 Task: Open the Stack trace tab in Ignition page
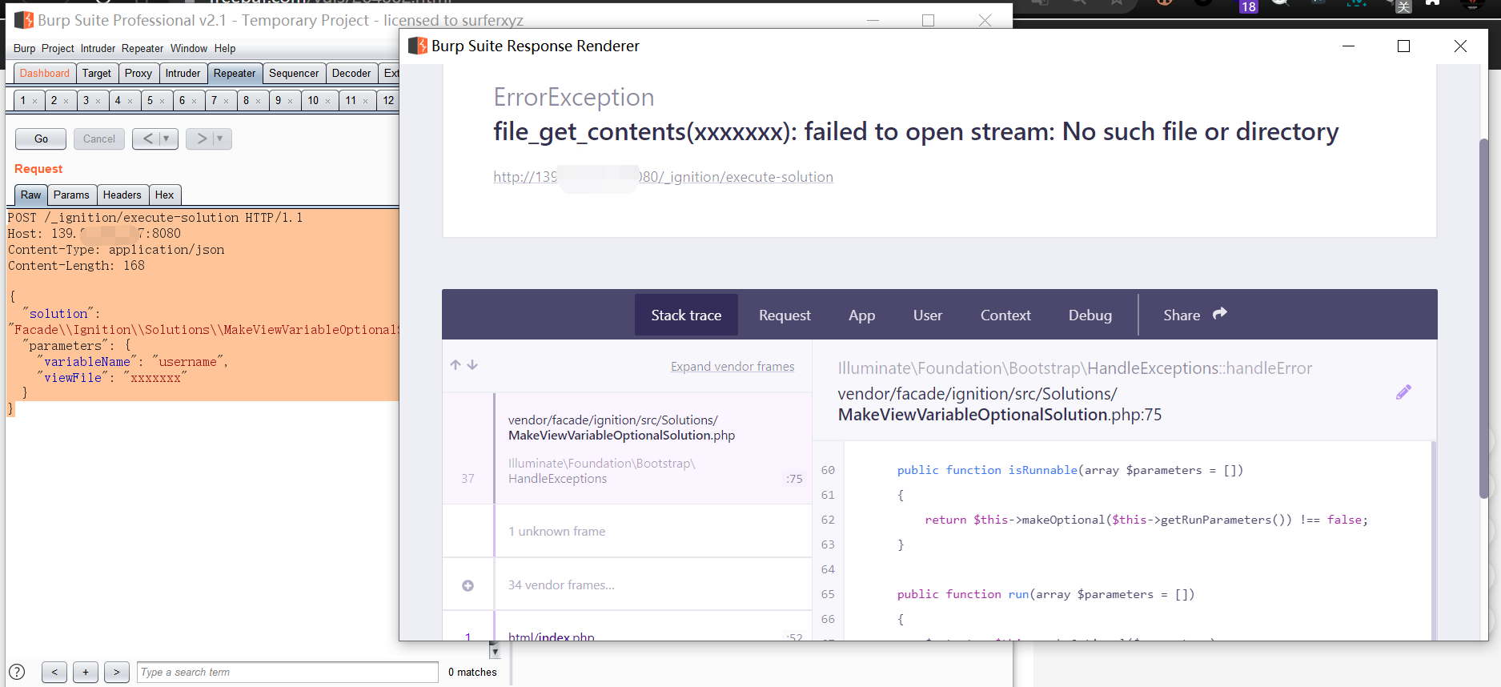tap(686, 315)
